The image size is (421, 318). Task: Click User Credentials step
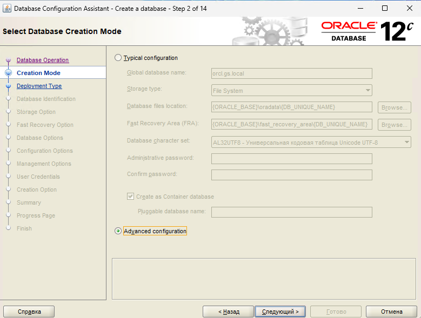tap(38, 177)
